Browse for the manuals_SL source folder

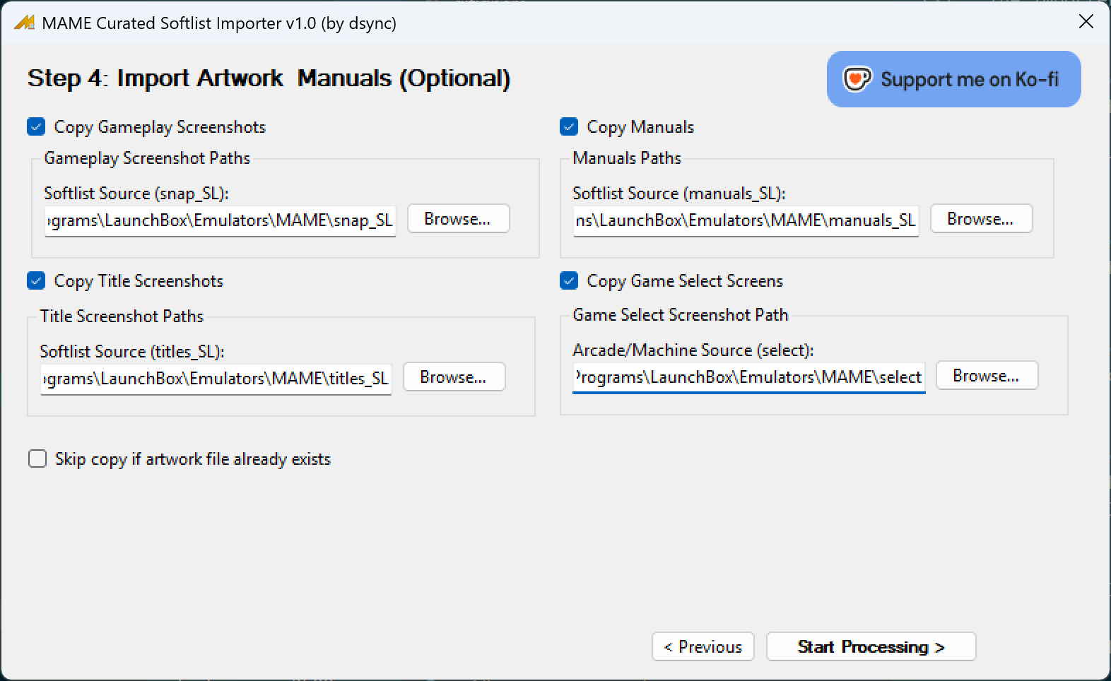click(981, 219)
